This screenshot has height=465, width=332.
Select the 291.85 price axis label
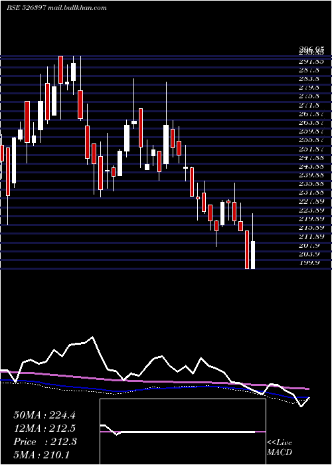(x=311, y=61)
